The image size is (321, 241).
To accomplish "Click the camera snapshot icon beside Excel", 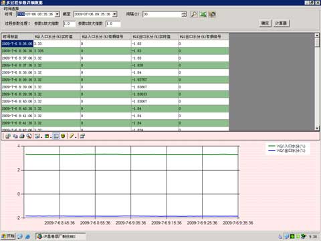I will click(x=212, y=14).
